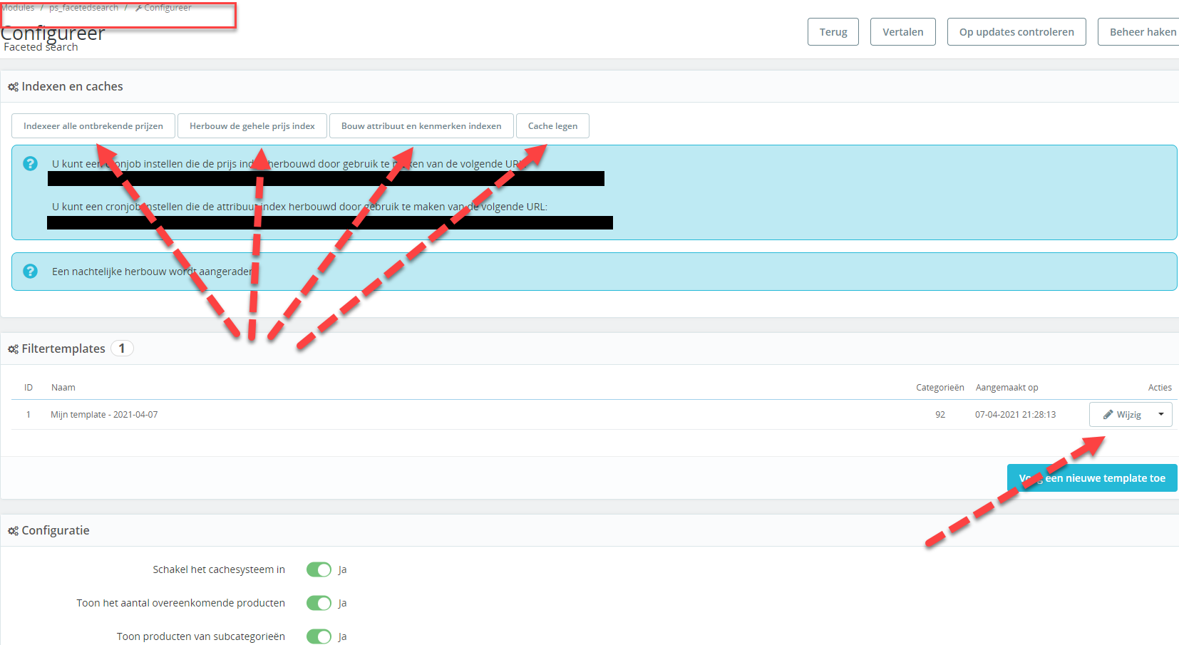Screen dimensions: 1179x645
Task: Click the Modules breadcrumb link
Action: [x=18, y=8]
